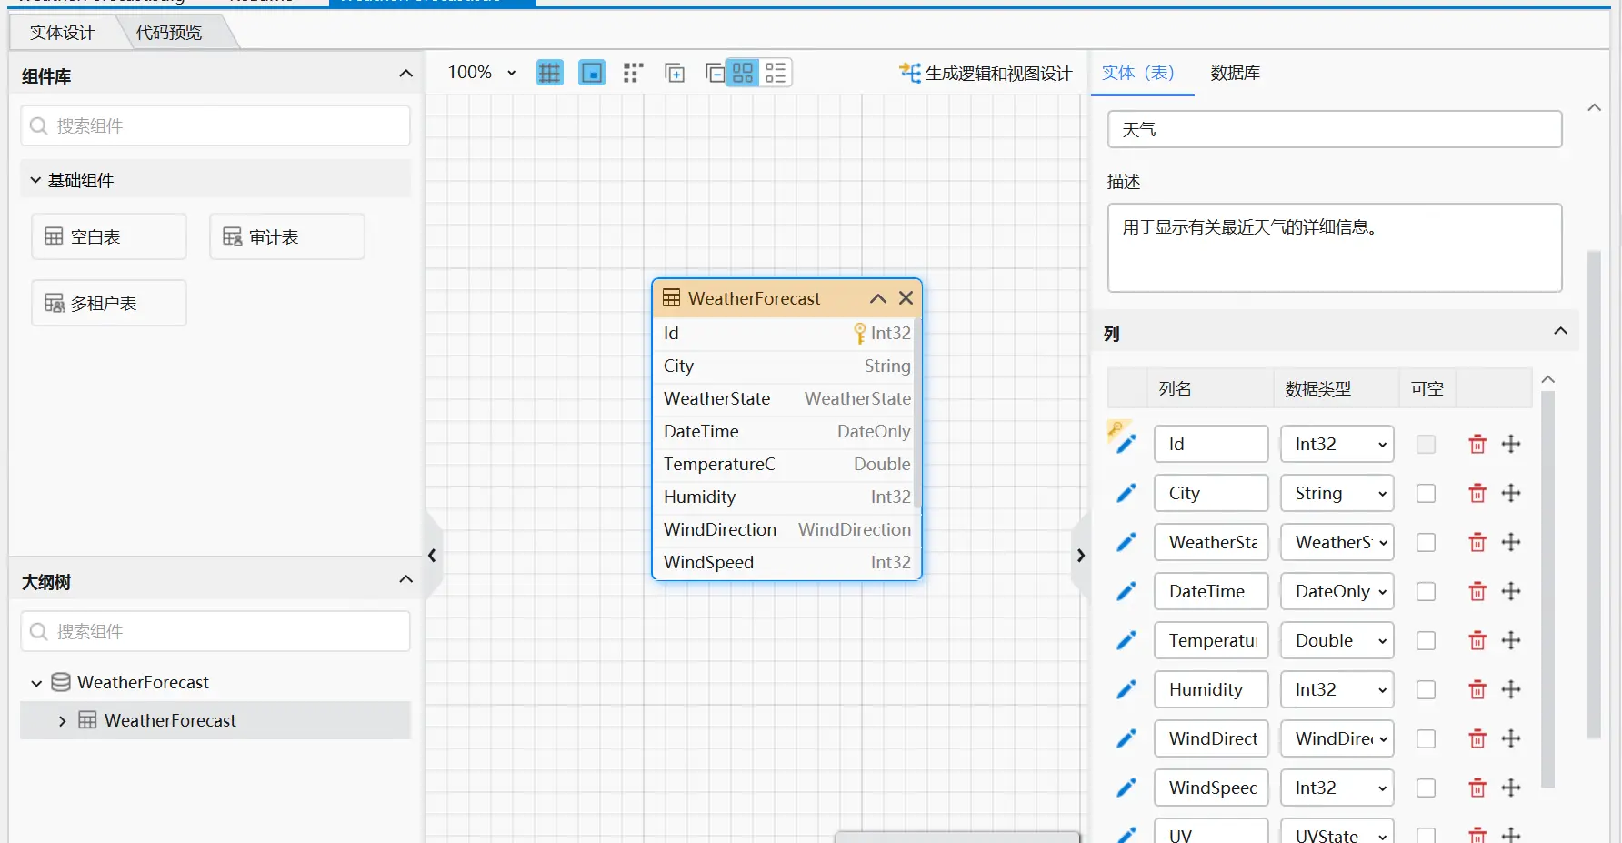Click the cascade windows view icon
This screenshot has height=843, width=1622.
coord(716,73)
